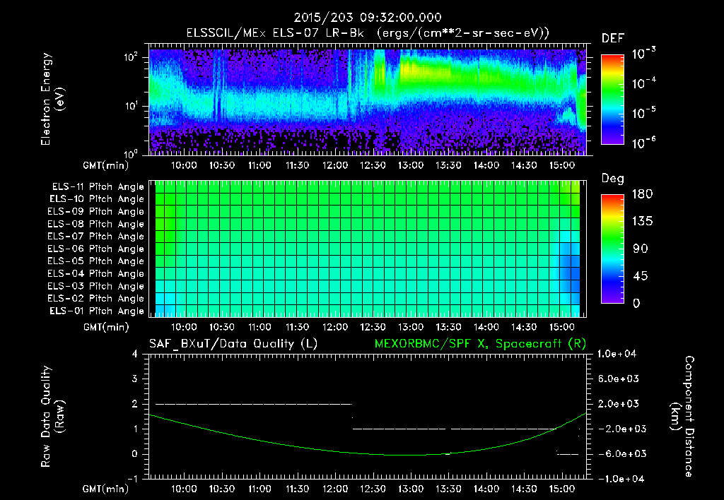The width and height of the screenshot is (724, 500).
Task: Click the Deg legend label
Action: tap(613, 179)
